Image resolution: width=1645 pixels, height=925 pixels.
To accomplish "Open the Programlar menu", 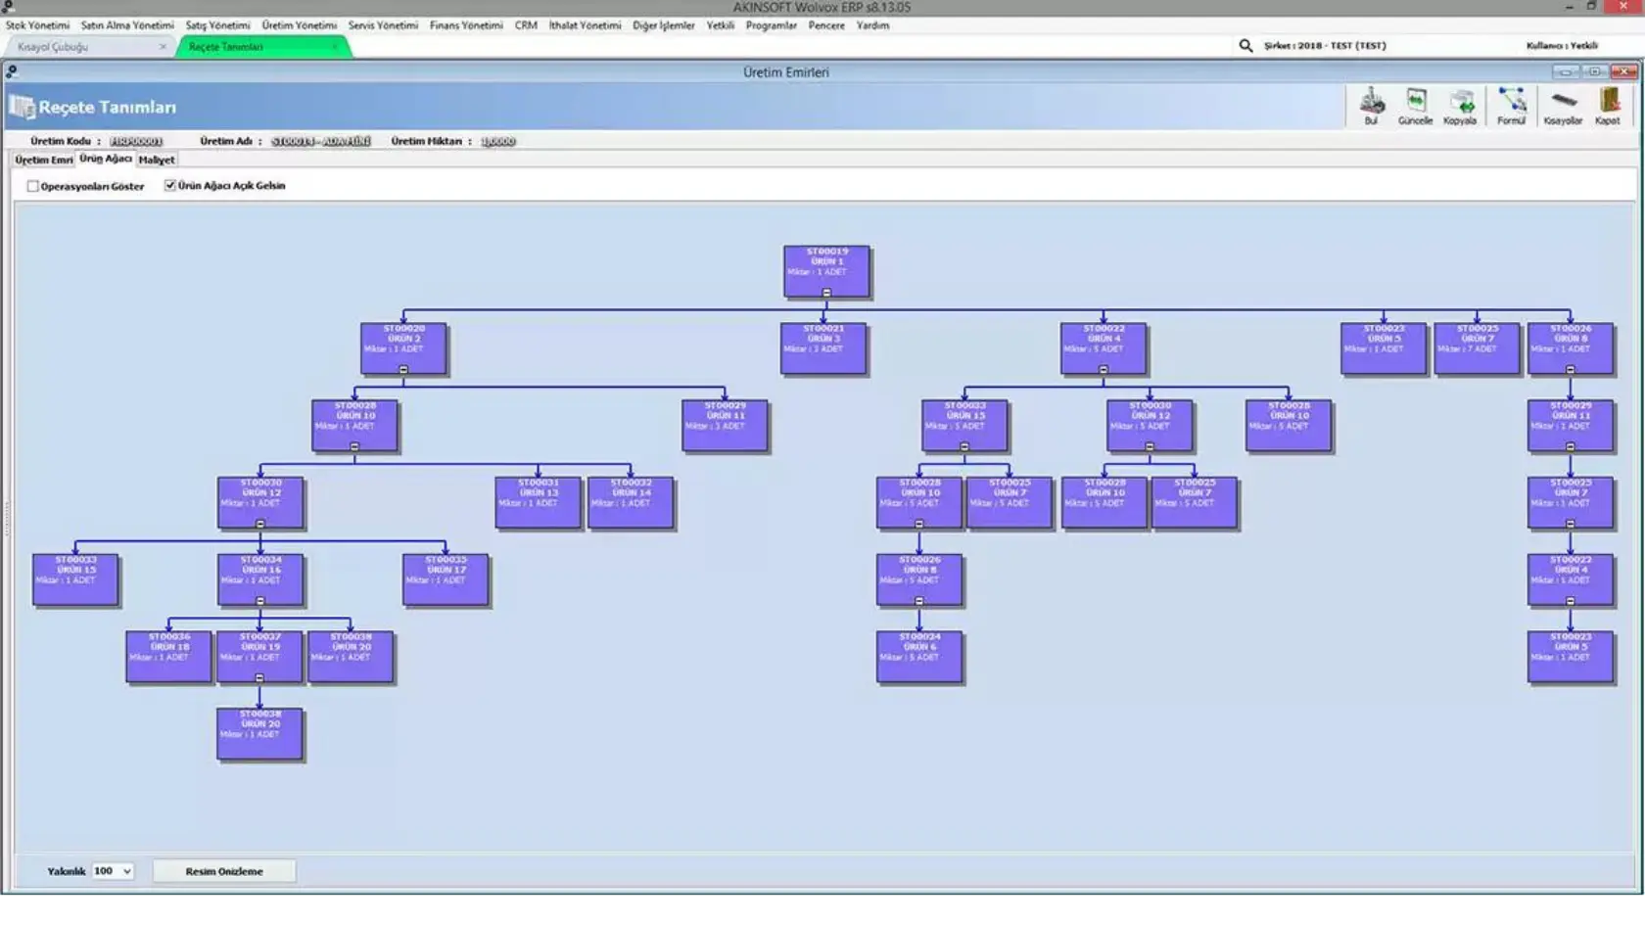I will 772,25.
